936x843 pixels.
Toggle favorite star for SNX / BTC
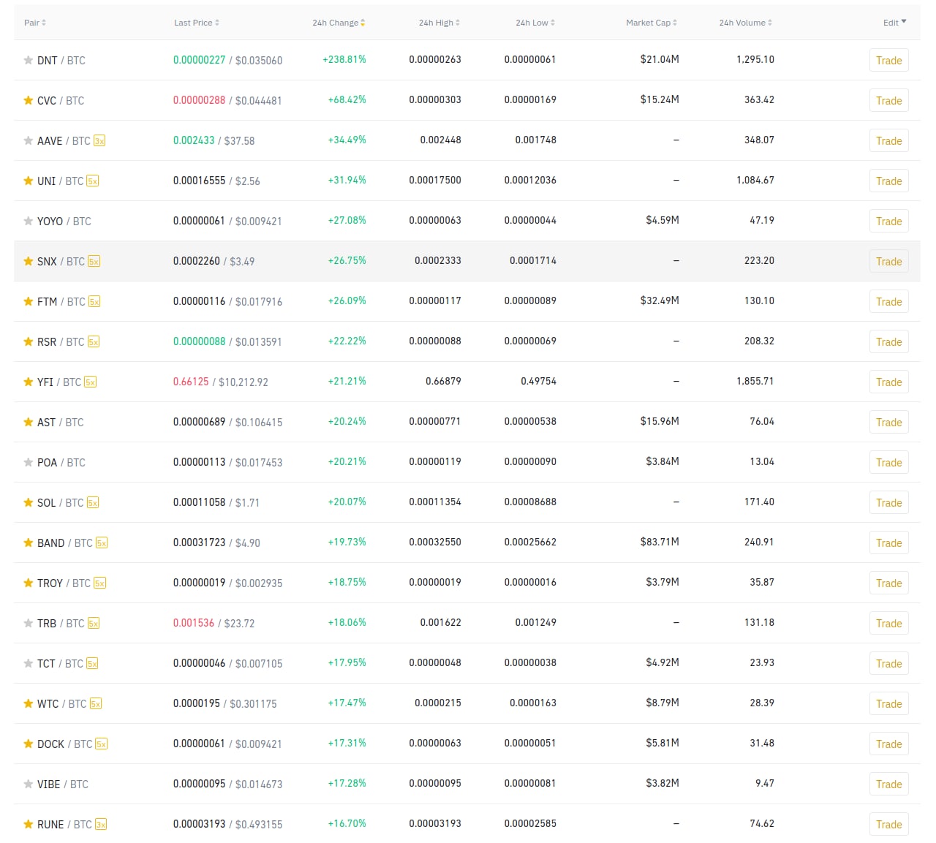29,261
